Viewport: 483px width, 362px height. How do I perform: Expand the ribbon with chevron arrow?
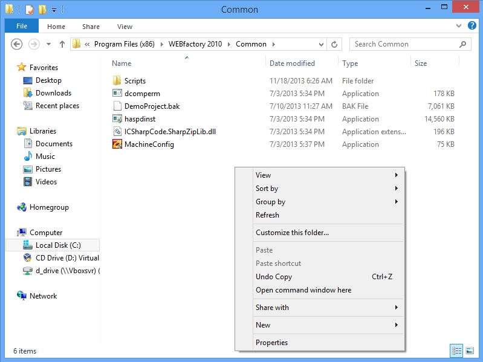pos(458,27)
